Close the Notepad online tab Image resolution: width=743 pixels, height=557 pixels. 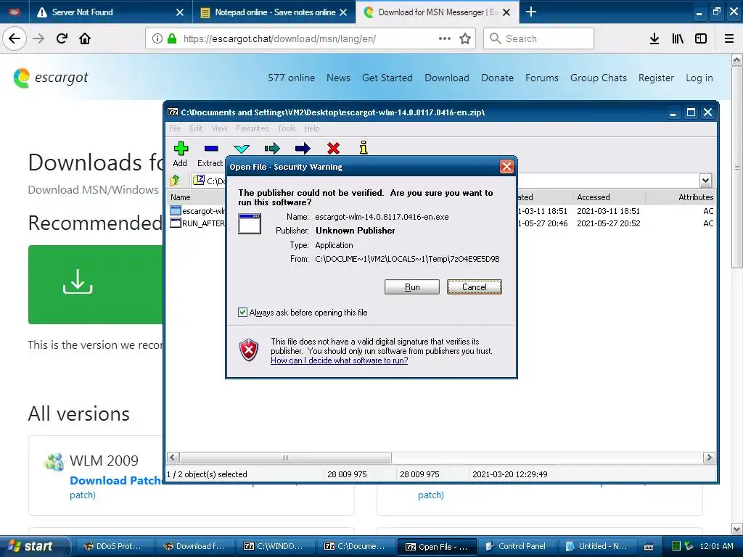tap(343, 12)
